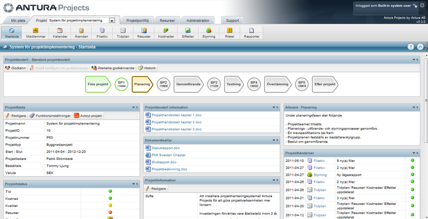Click the Filarkiv icon in the 2011-05-10 event row

tap(310, 161)
